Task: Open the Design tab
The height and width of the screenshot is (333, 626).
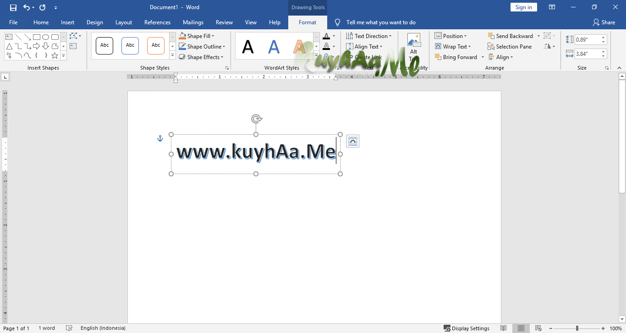Action: pyautogui.click(x=95, y=22)
